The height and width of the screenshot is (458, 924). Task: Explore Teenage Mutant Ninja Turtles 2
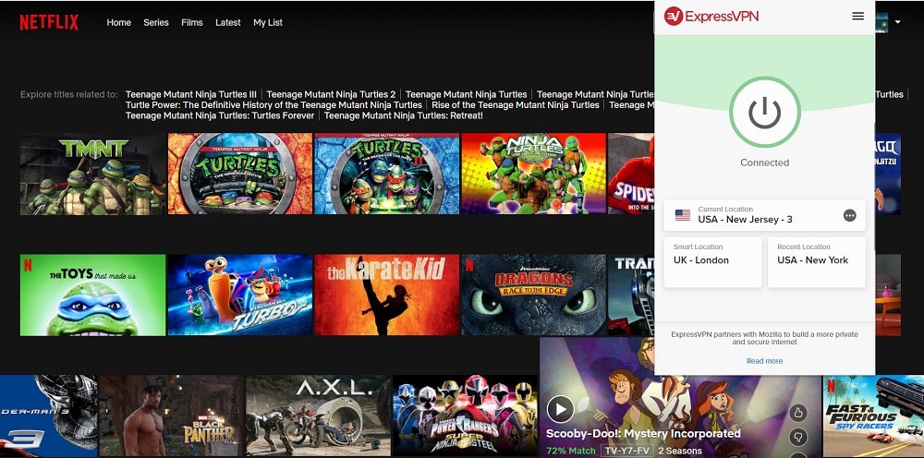pyautogui.click(x=331, y=94)
